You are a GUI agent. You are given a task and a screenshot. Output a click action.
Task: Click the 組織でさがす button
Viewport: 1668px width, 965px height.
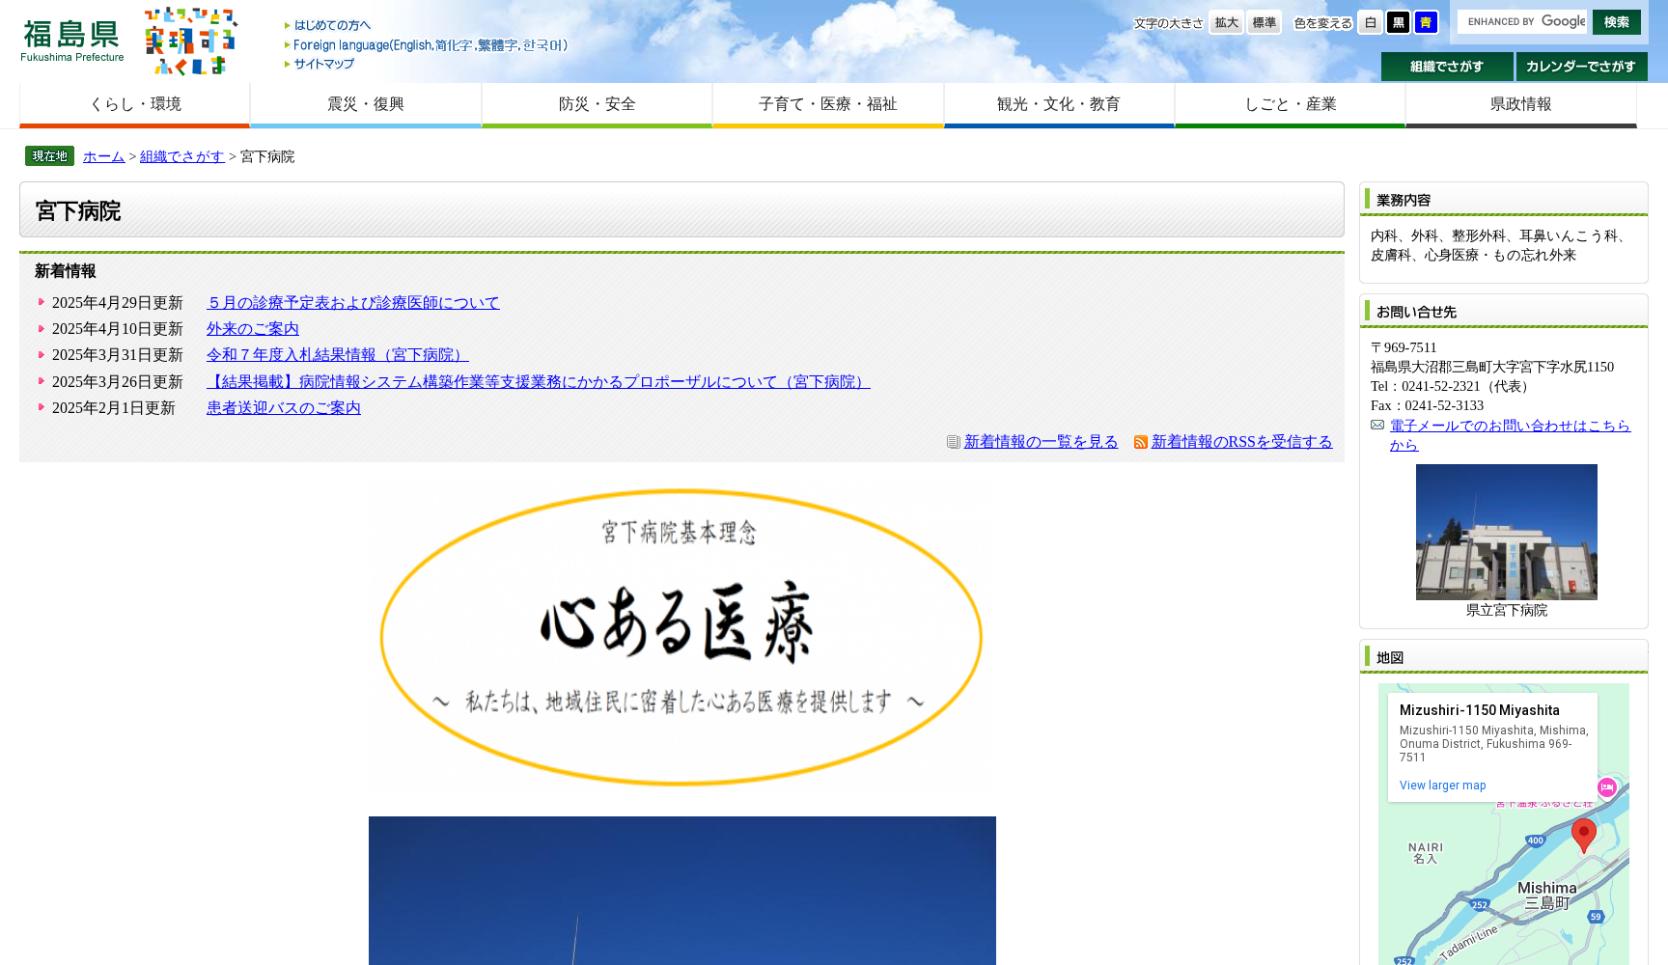click(1447, 67)
